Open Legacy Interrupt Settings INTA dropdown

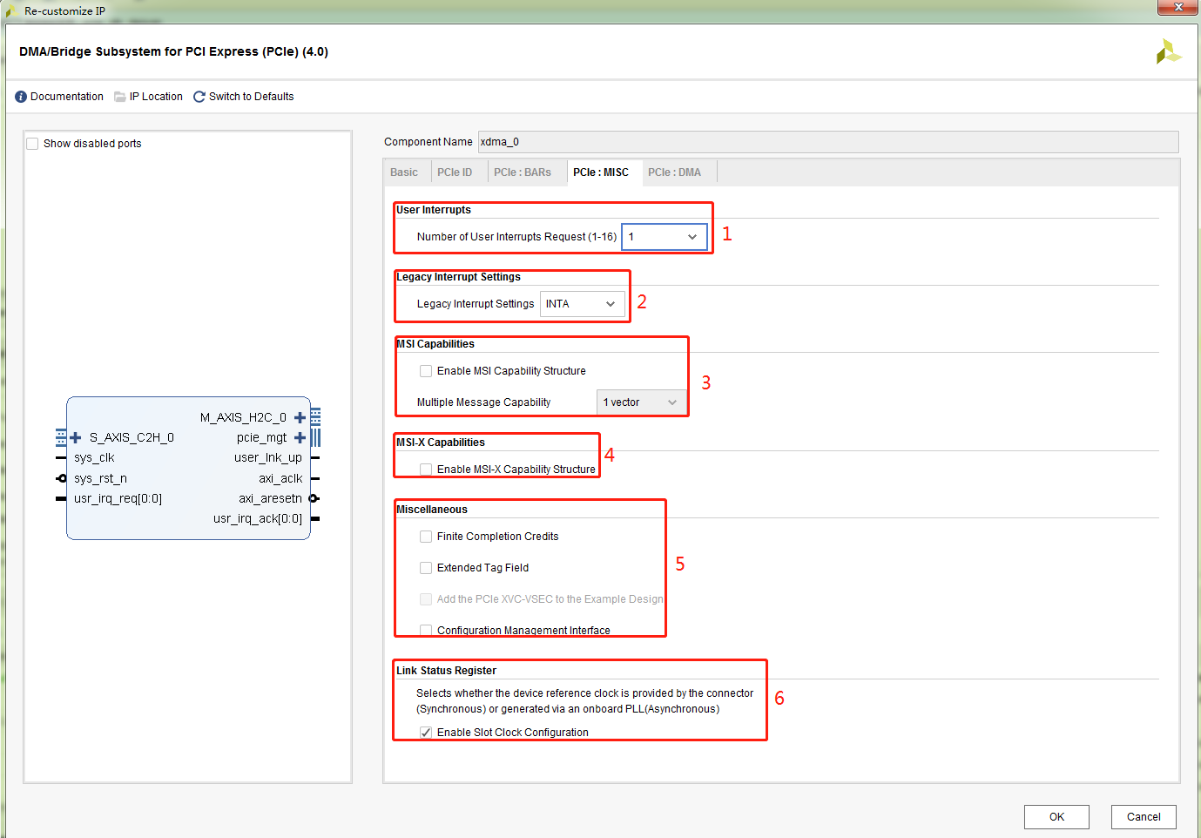coord(583,304)
